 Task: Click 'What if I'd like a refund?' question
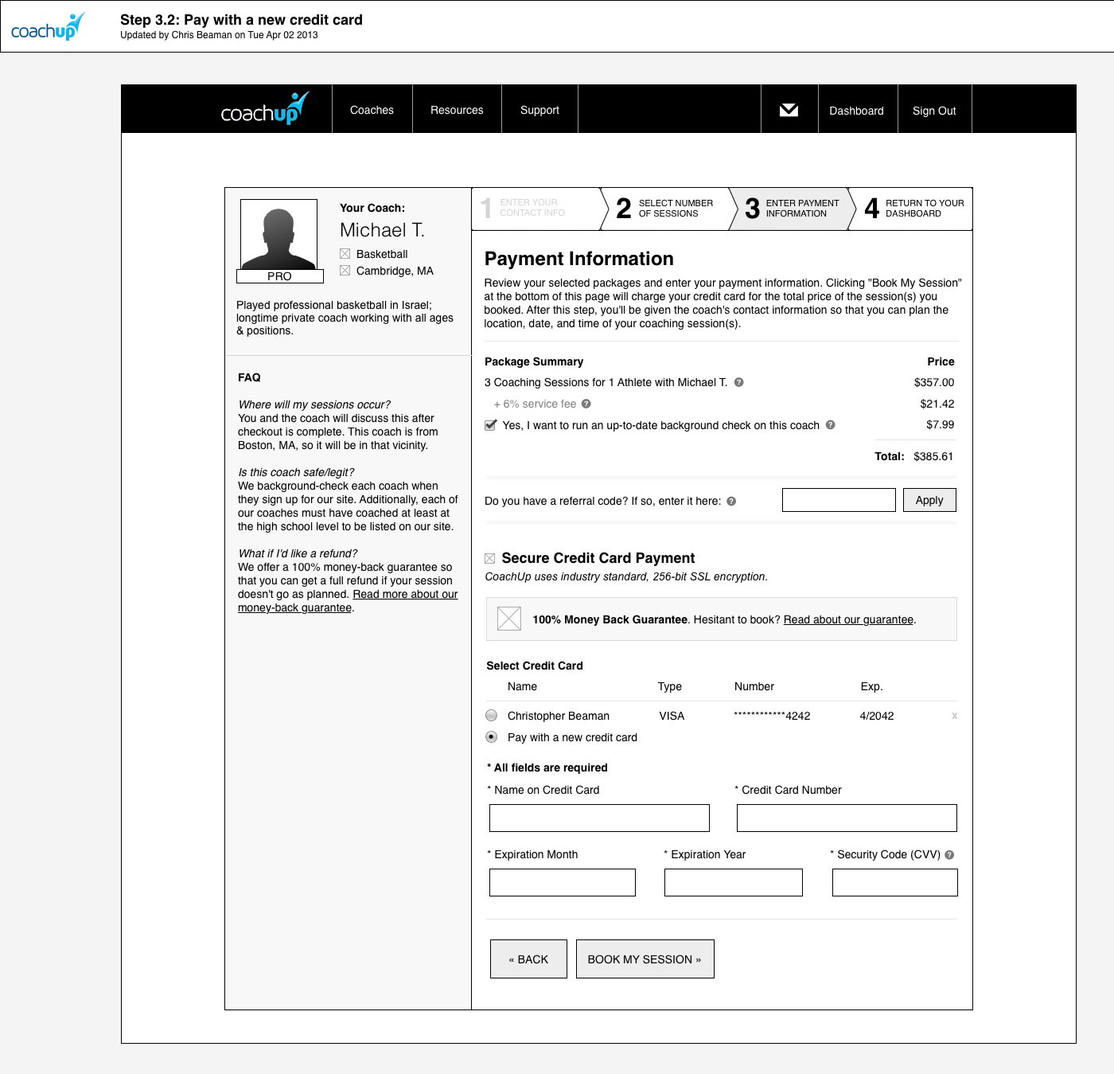298,553
